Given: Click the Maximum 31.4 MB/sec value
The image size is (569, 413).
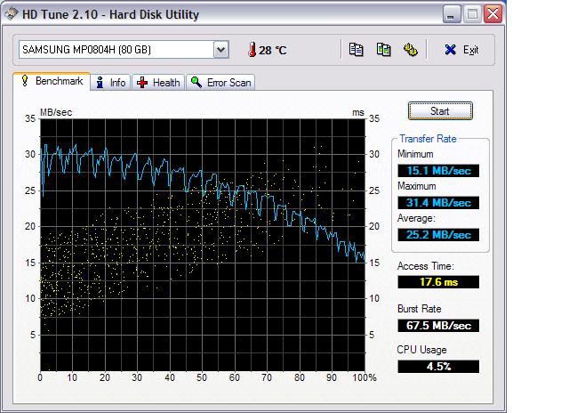Looking at the screenshot, I should tap(438, 202).
